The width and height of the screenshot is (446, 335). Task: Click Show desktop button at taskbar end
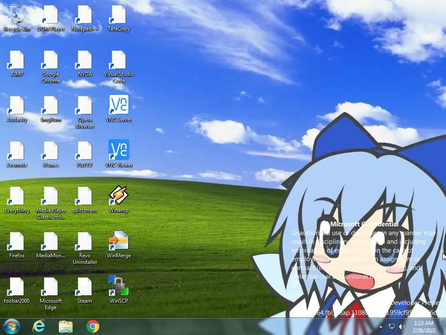443,326
